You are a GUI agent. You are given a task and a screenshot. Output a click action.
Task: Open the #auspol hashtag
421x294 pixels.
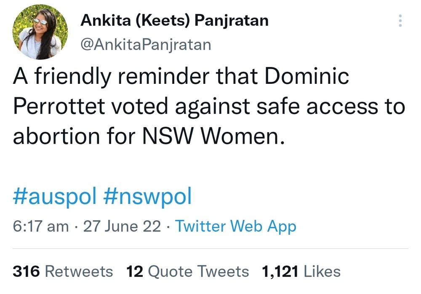coord(55,196)
